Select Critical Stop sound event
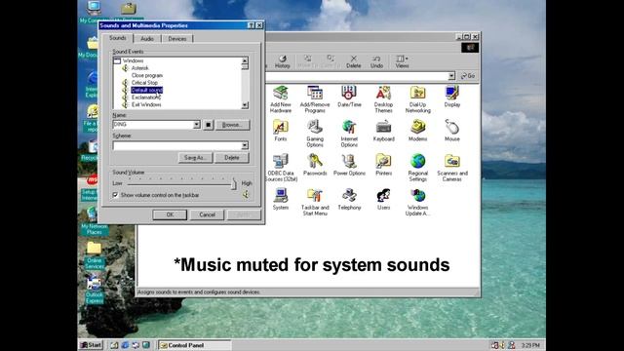Viewport: 624px width, 351px height. click(144, 82)
